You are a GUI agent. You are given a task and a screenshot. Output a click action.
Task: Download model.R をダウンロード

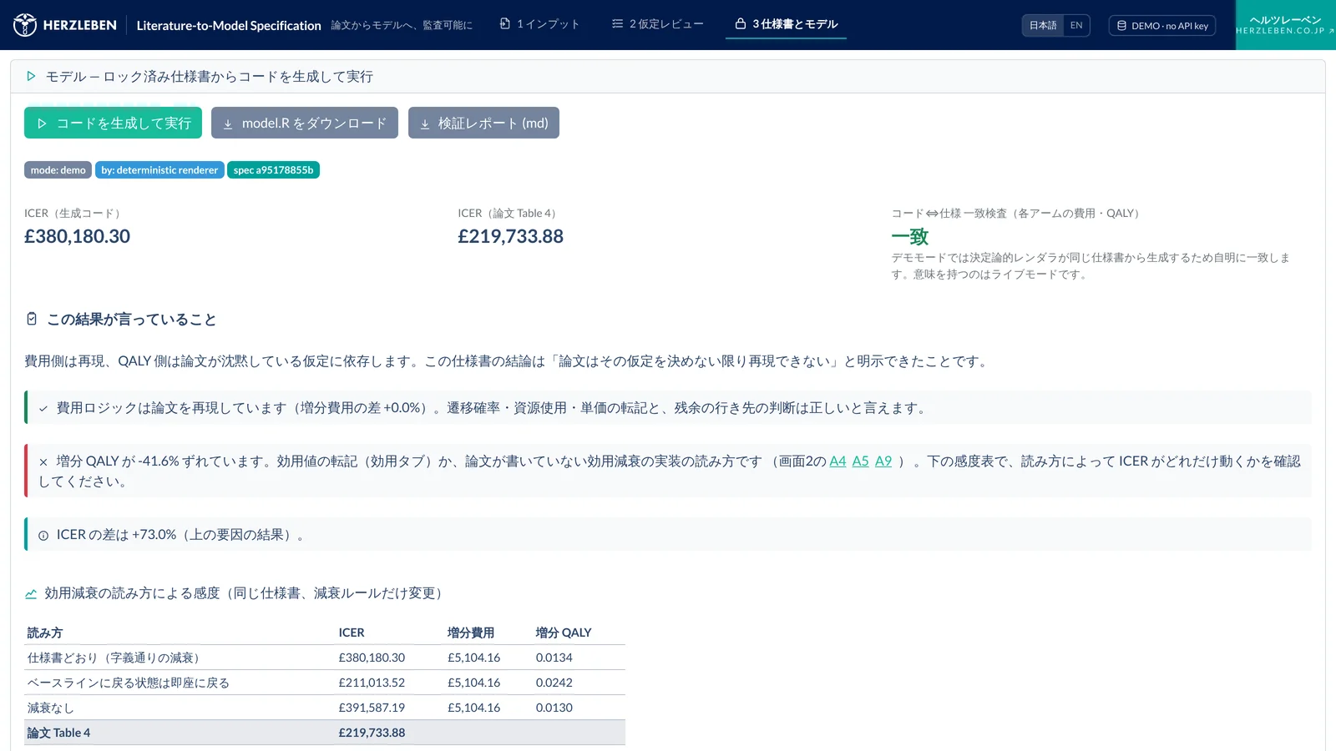click(x=305, y=123)
